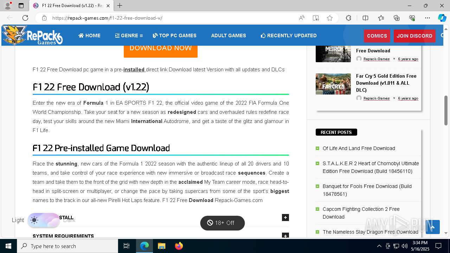This screenshot has height=253, width=450.
Task: Toggle the Light/Dark theme switch
Action: click(x=44, y=220)
